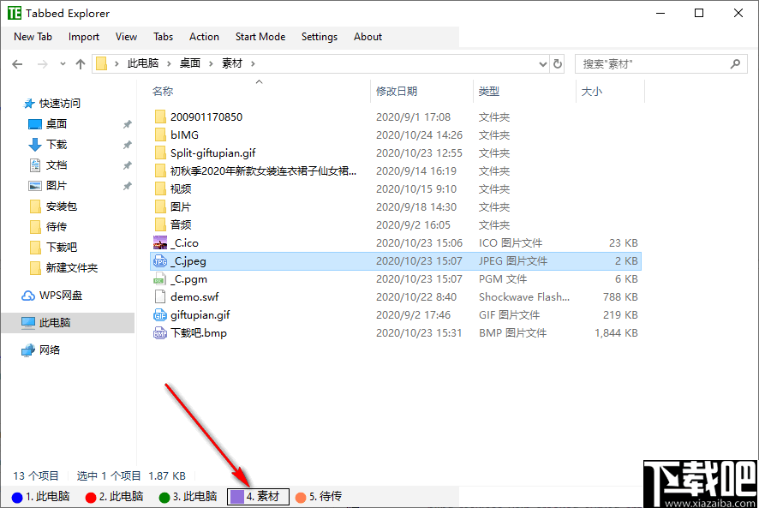Open the Settings menu
This screenshot has width=759, height=508.
click(x=319, y=37)
